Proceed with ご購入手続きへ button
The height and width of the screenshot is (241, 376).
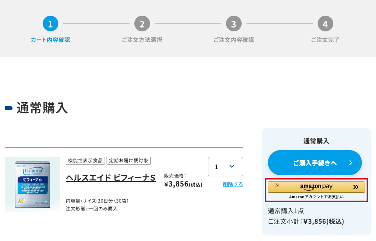(315, 163)
